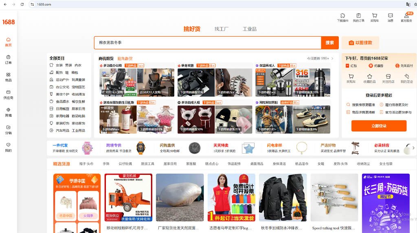Image resolution: width=417 pixels, height=233 pixels.
Task: Click the search input box
Action: [208, 43]
